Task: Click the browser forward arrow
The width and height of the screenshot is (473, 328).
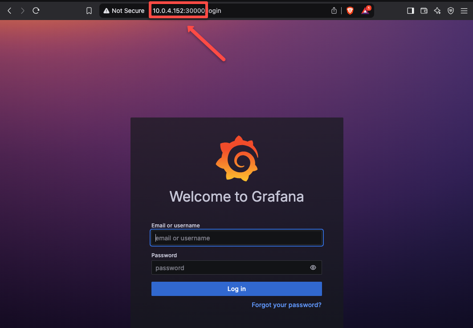Action: (x=23, y=11)
